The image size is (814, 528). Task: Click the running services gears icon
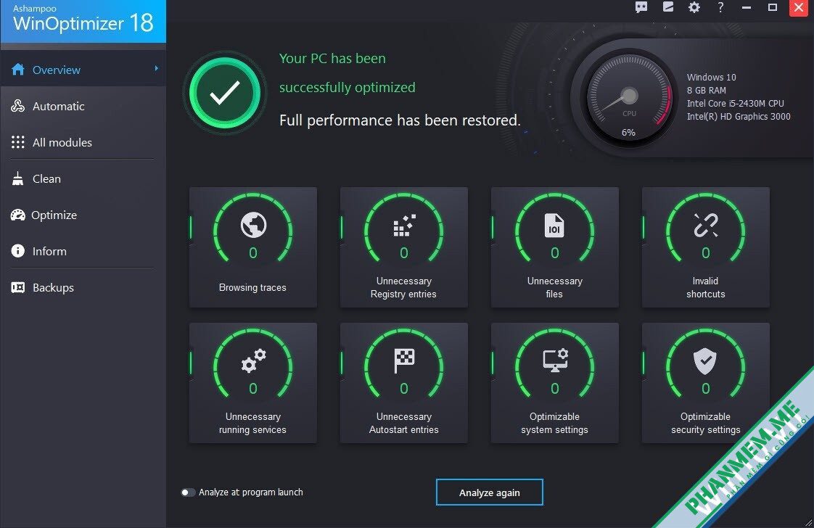click(x=253, y=361)
